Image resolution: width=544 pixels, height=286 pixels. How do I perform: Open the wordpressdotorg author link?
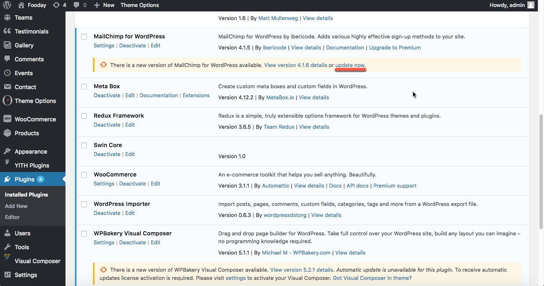click(x=285, y=215)
